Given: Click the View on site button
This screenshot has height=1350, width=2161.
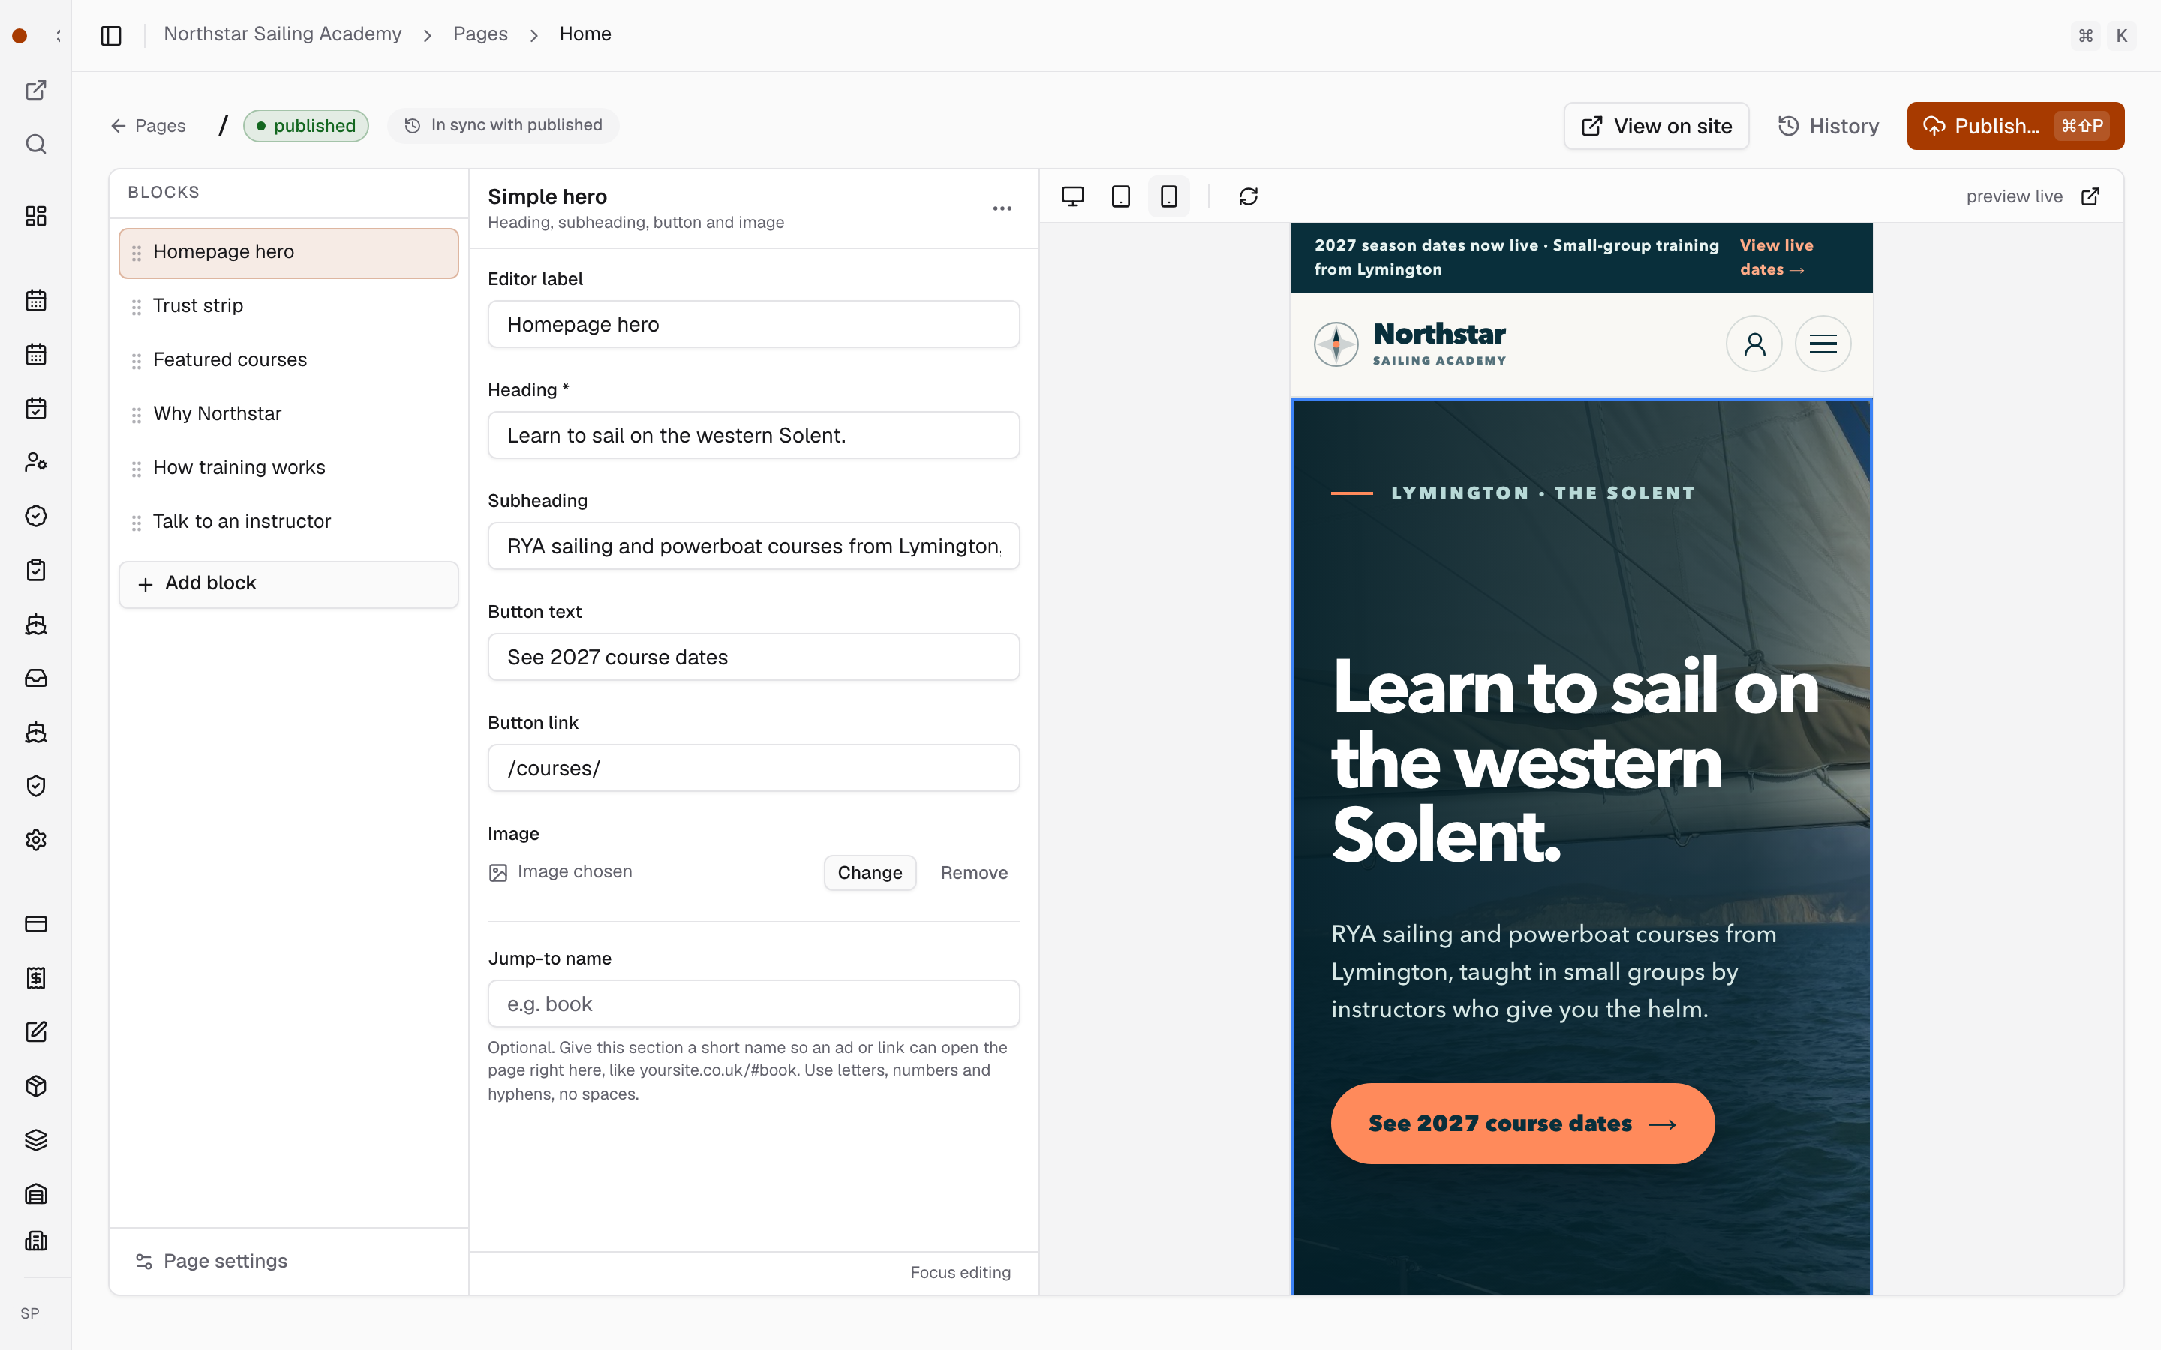Looking at the screenshot, I should (1655, 126).
